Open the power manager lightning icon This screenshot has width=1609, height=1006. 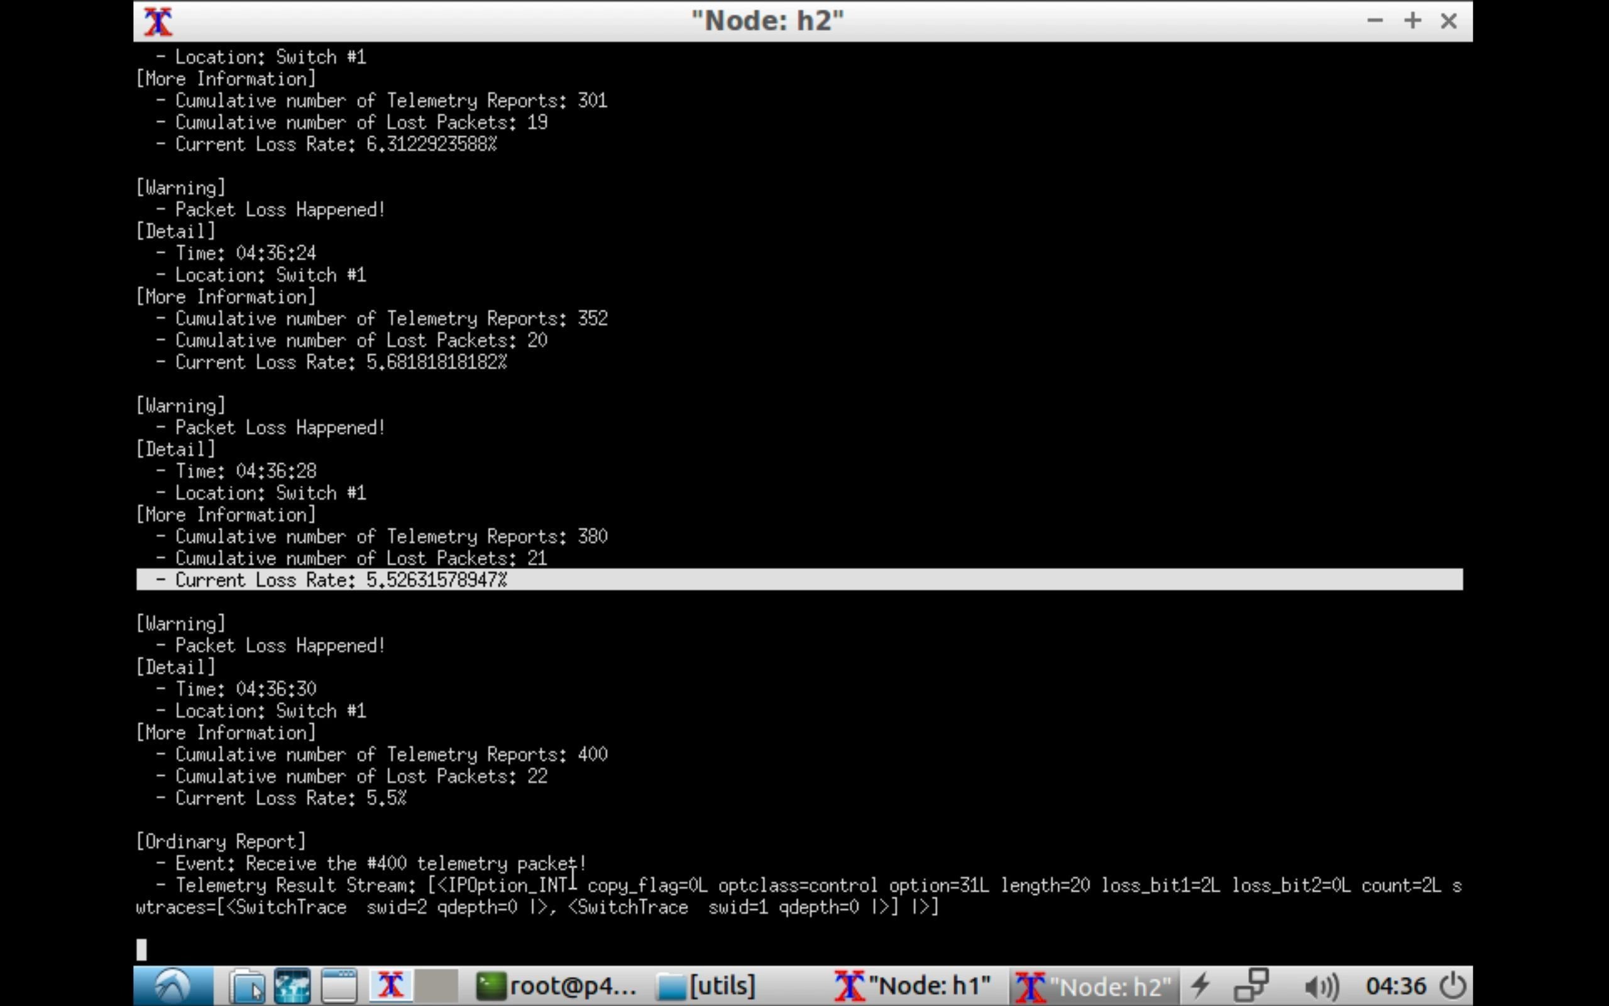tap(1200, 986)
